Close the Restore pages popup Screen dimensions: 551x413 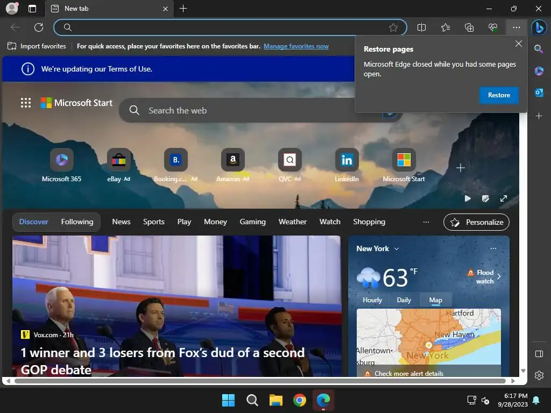pyautogui.click(x=518, y=44)
